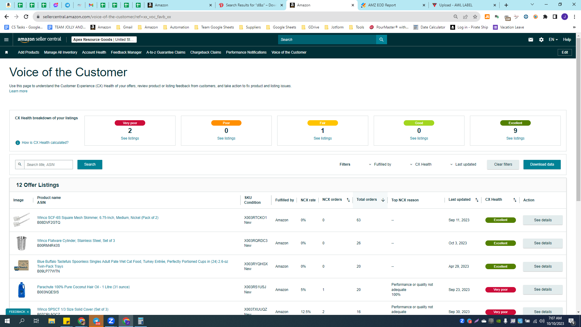The height and width of the screenshot is (327, 581).
Task: See details for Winco Flatware Cylinder
Action: click(x=543, y=243)
